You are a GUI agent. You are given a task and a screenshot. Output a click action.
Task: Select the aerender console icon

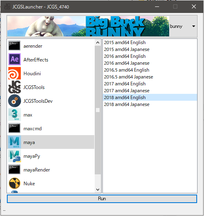coord(14,46)
